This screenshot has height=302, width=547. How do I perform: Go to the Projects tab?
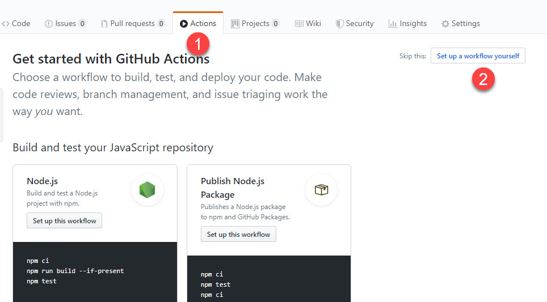click(x=255, y=23)
